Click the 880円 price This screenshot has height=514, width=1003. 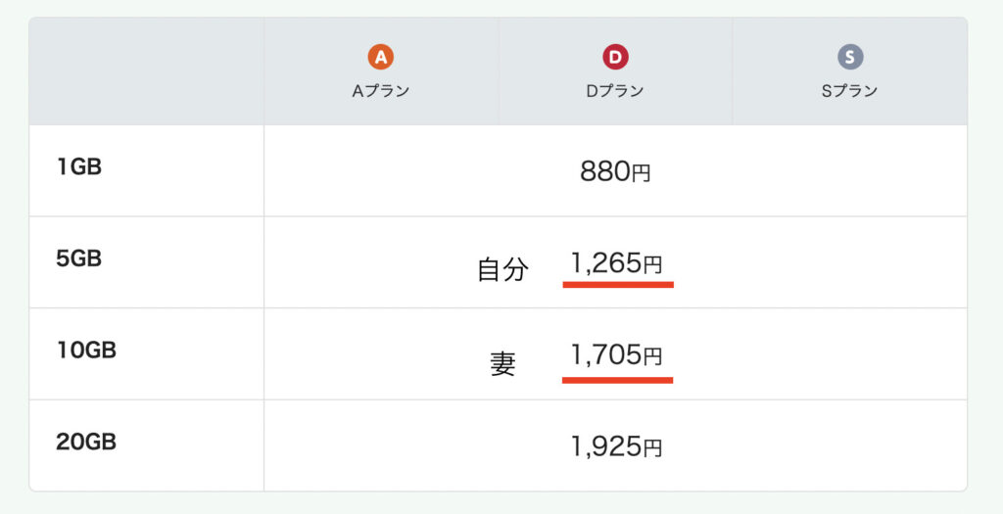[615, 171]
